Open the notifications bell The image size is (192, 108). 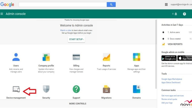click(176, 14)
